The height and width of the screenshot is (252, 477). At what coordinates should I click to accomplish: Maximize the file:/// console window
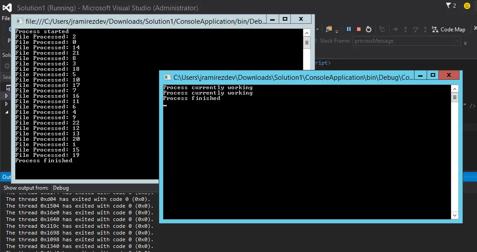(x=285, y=19)
